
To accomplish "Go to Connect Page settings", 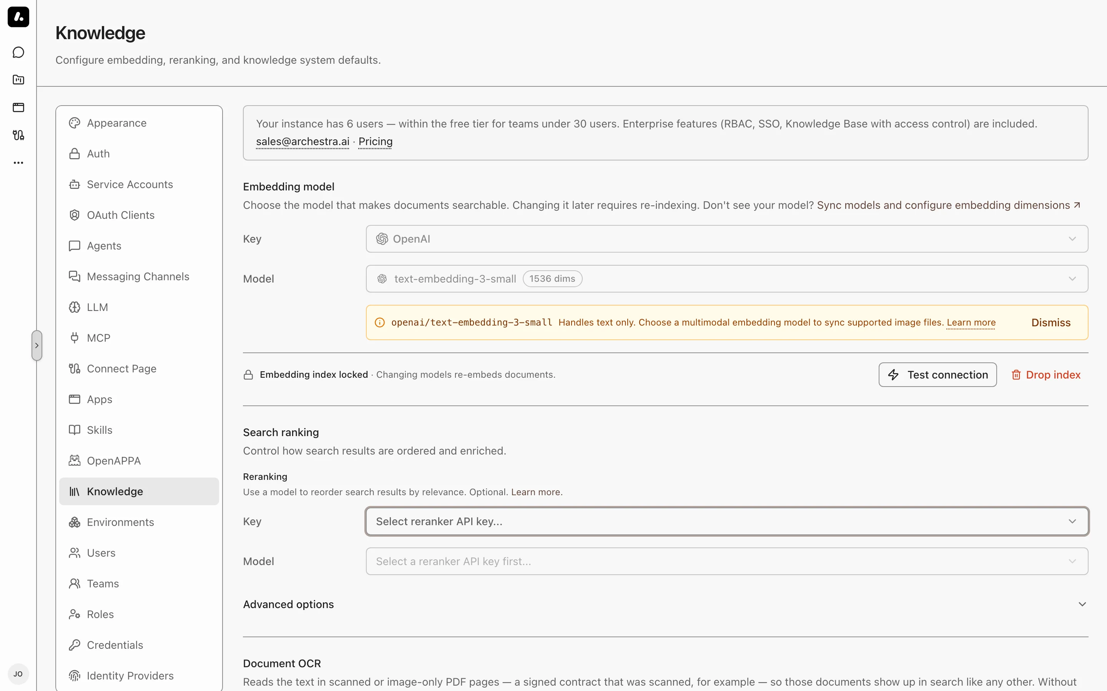I will point(139,369).
